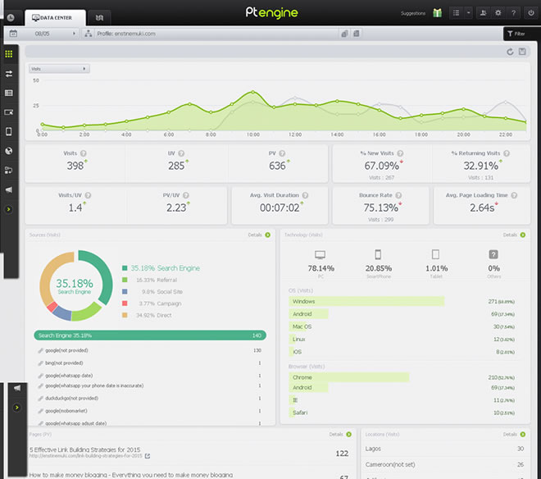541x479 pixels.
Task: Open Technology panel Details link
Action: coord(514,235)
